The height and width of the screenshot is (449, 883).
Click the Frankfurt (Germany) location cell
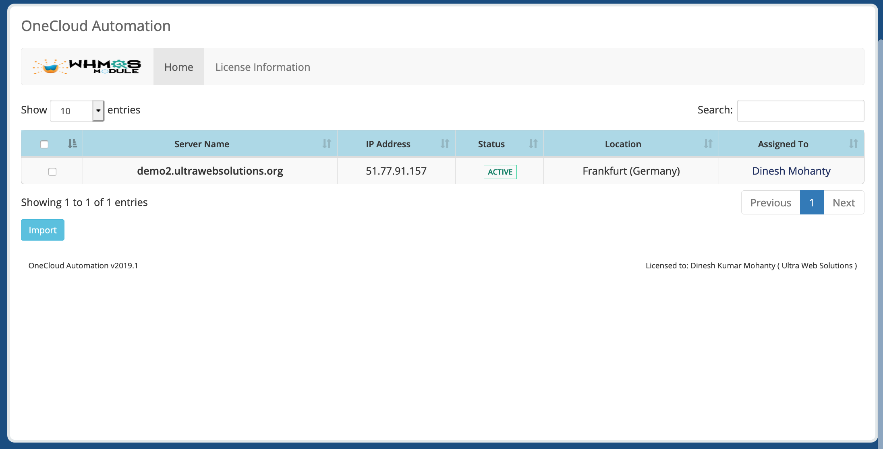[631, 171]
